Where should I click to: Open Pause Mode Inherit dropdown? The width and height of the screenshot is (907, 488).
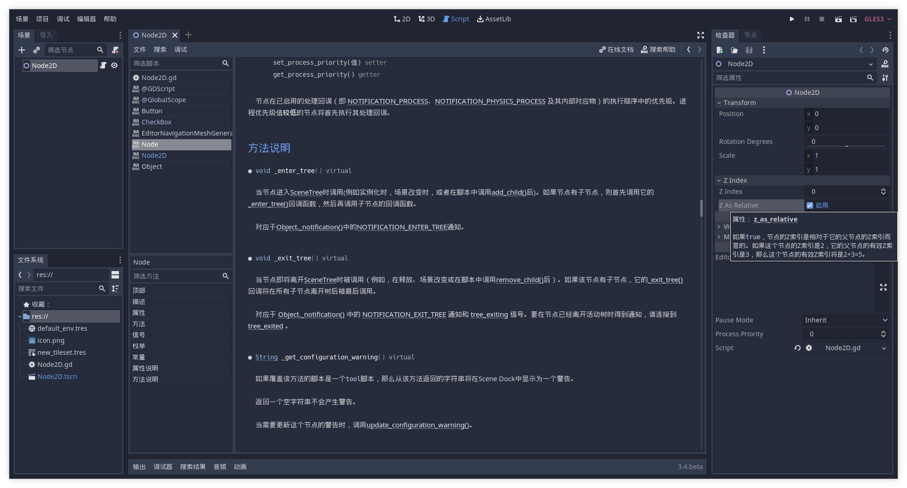tap(845, 320)
